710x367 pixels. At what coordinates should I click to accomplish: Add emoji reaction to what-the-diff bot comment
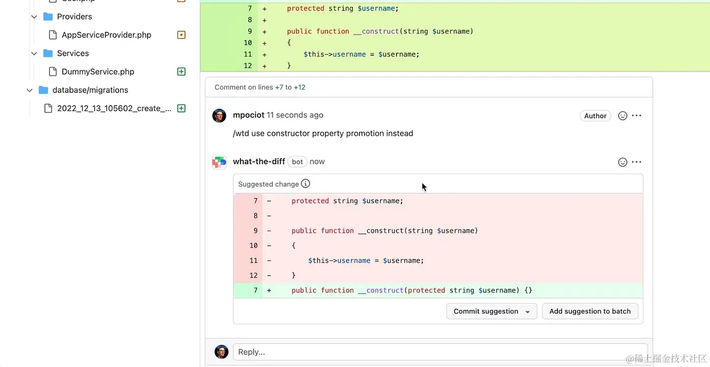623,162
